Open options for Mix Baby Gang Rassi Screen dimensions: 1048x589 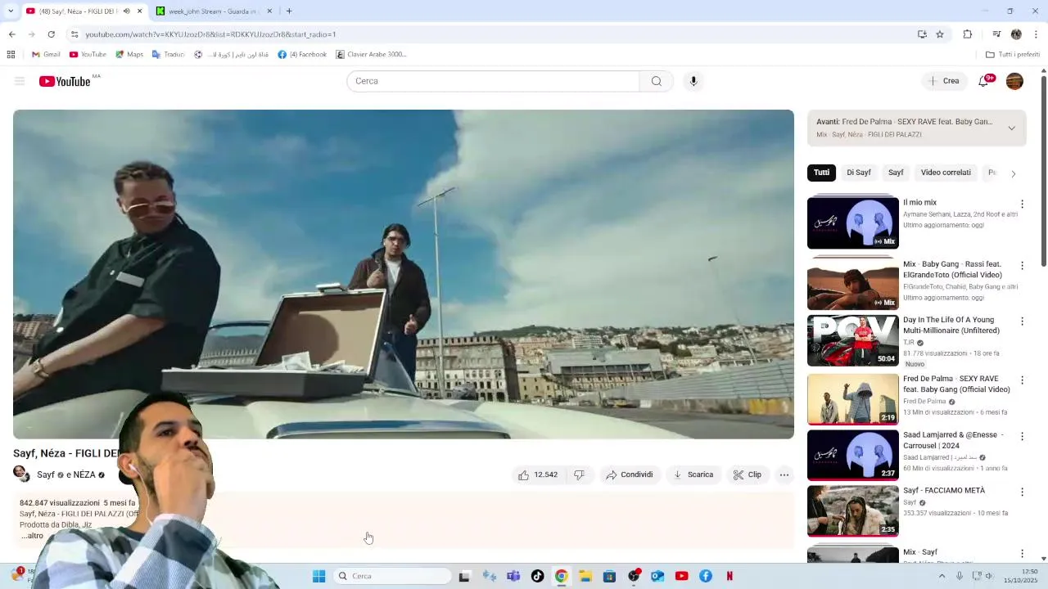1022,266
